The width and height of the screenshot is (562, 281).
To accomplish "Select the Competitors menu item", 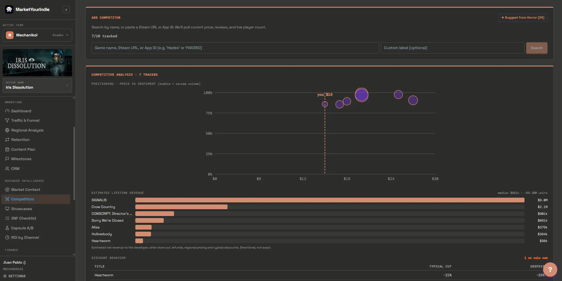I will 36,199.
